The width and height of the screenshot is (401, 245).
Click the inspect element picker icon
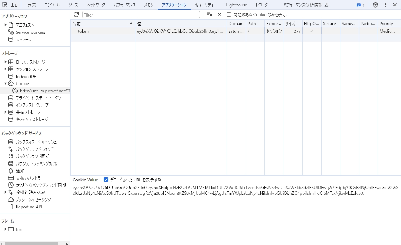pyautogui.click(x=5, y=5)
